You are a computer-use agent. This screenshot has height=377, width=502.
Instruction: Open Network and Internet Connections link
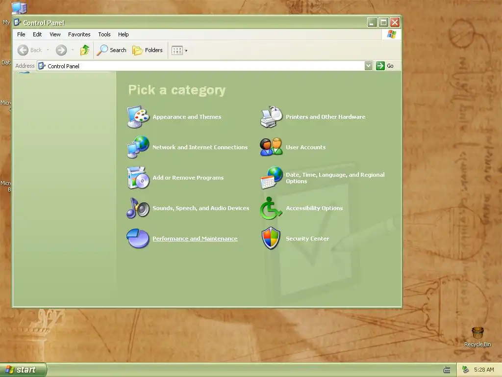[x=200, y=147]
